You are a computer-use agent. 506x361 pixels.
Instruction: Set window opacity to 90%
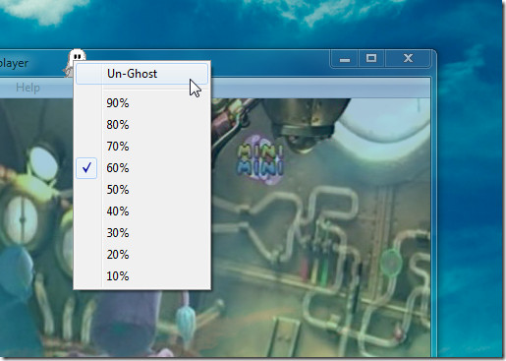[x=141, y=103]
